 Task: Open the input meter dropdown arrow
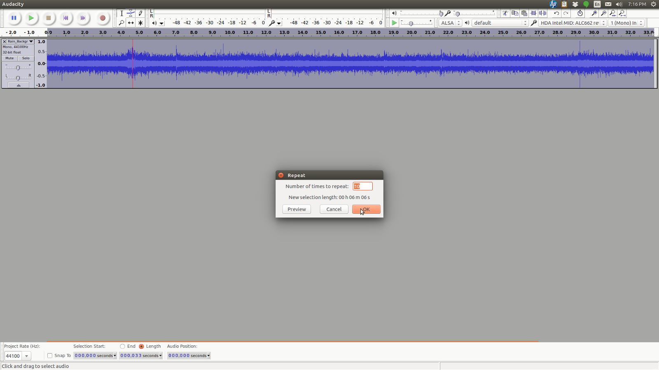pyautogui.click(x=279, y=23)
